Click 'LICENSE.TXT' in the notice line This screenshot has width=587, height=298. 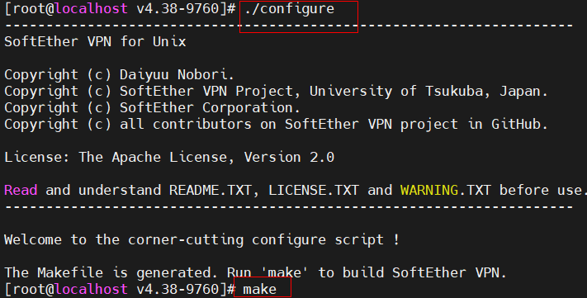point(314,190)
